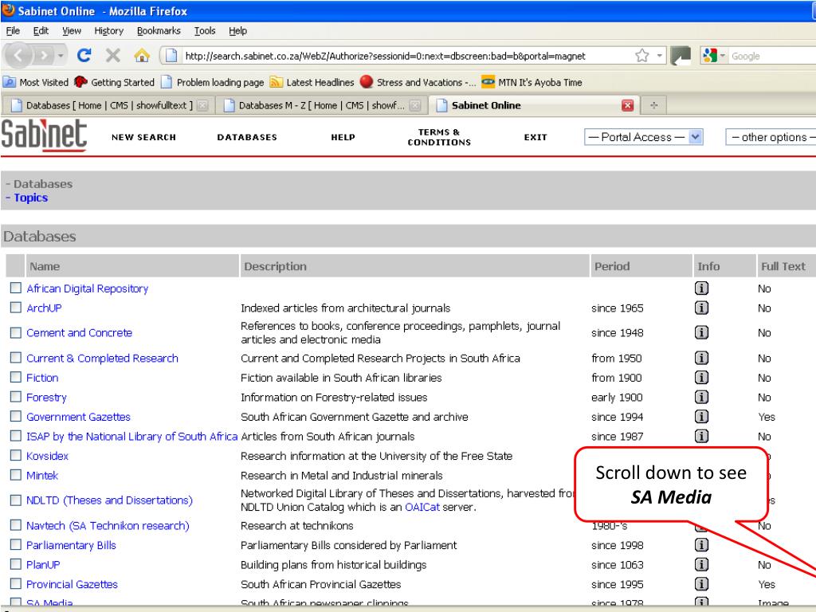Click the Google search box
This screenshot has width=816, height=612.
tap(772, 56)
